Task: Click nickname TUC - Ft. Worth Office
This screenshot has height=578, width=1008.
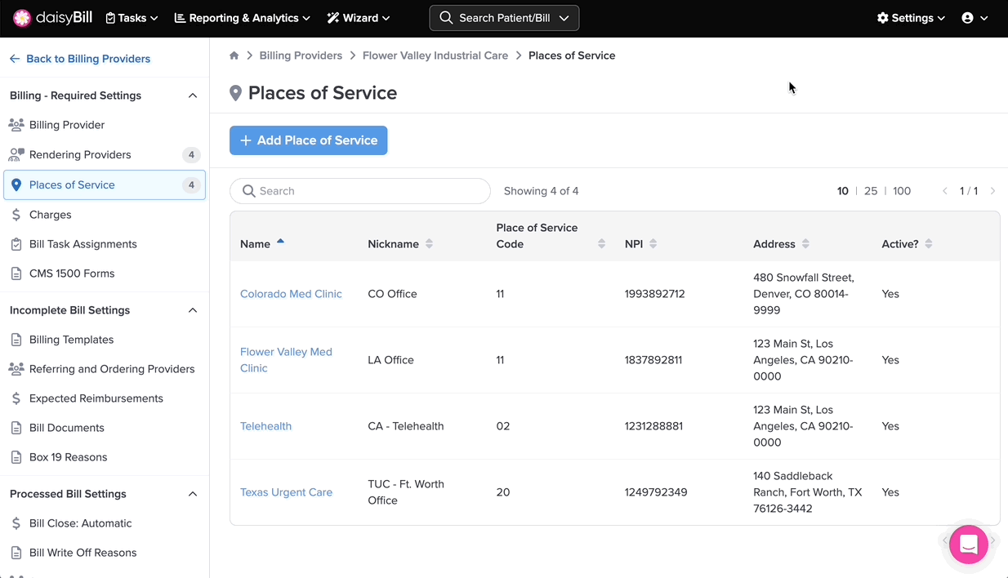Action: click(x=406, y=492)
